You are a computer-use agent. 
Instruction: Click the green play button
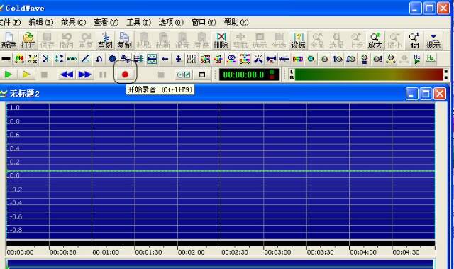8,75
